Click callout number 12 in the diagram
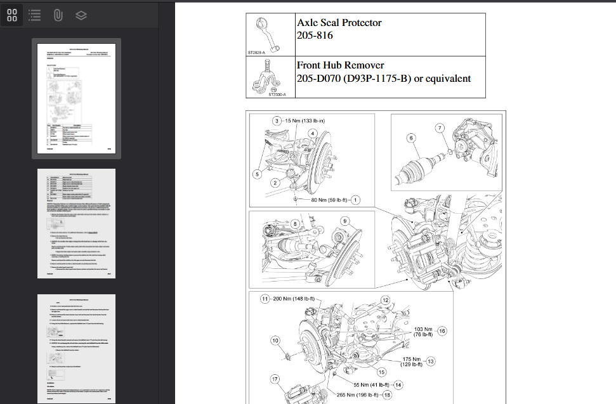Screen dimensions: 616x404 point(385,301)
